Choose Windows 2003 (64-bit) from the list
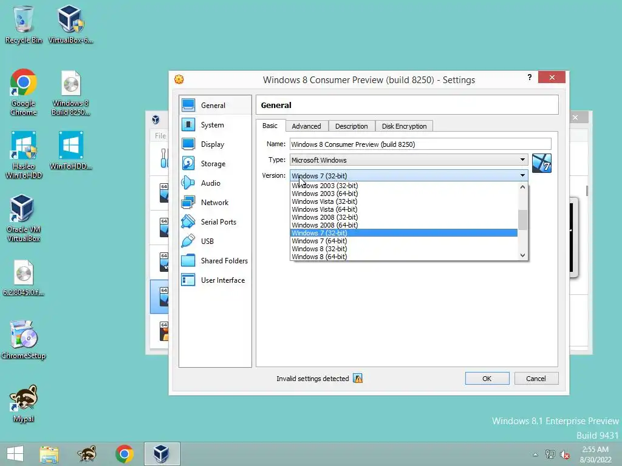This screenshot has height=466, width=622. click(x=403, y=194)
